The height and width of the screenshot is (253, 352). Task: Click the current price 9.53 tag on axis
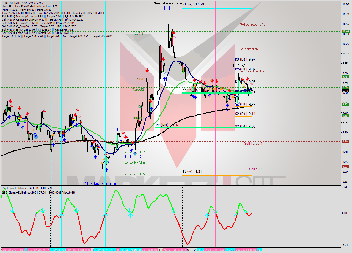pos(345,91)
